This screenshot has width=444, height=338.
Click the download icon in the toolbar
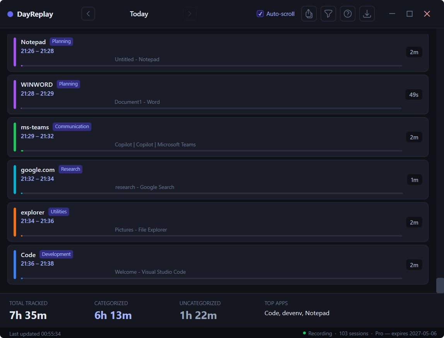click(367, 14)
